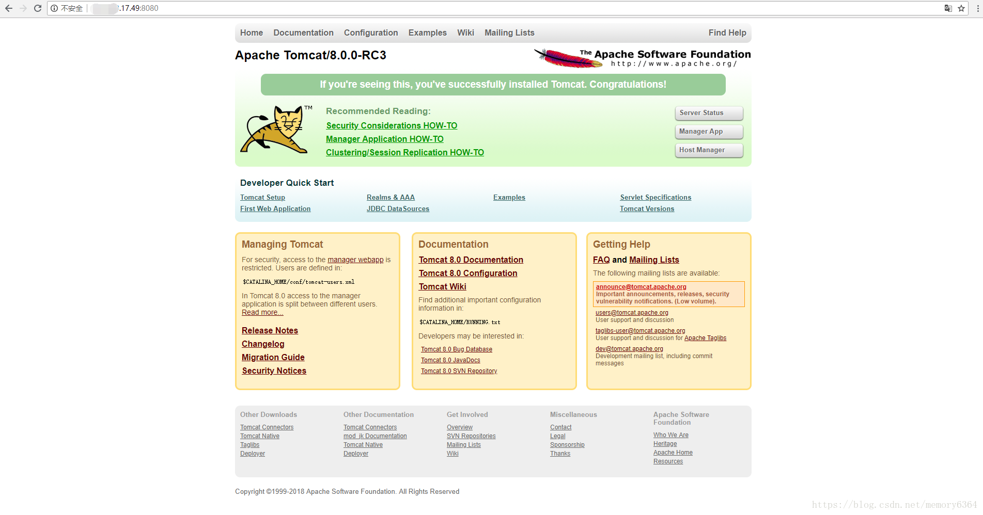The width and height of the screenshot is (983, 515).
Task: Open the Home nav item
Action: pos(252,33)
